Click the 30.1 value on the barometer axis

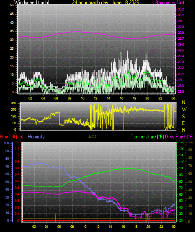[181, 15]
